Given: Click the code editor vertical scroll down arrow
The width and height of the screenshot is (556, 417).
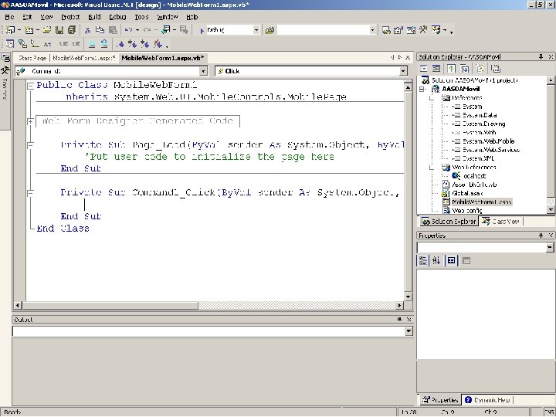Looking at the screenshot, I should 408,297.
